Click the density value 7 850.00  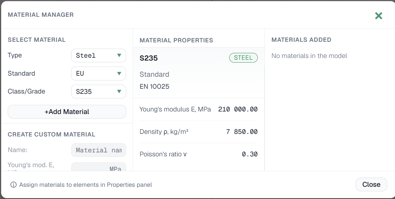(242, 132)
